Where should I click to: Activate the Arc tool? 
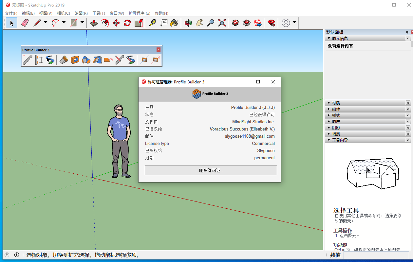(x=55, y=23)
